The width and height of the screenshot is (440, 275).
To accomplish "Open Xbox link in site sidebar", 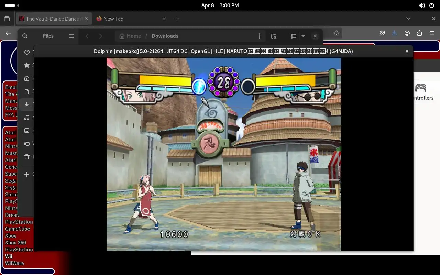I will tap(11, 235).
